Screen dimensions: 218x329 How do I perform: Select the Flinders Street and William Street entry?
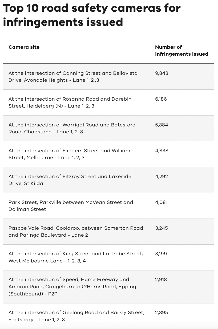(69, 154)
